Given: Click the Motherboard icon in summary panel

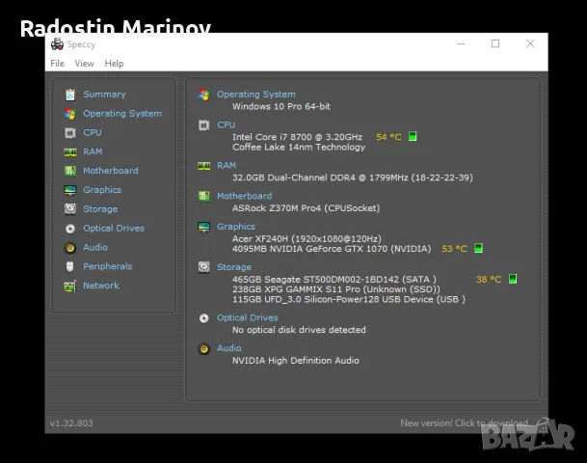Looking at the screenshot, I should click(204, 196).
